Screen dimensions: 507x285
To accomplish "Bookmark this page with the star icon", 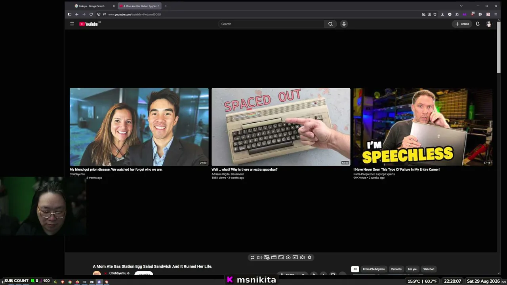I will click(x=435, y=14).
